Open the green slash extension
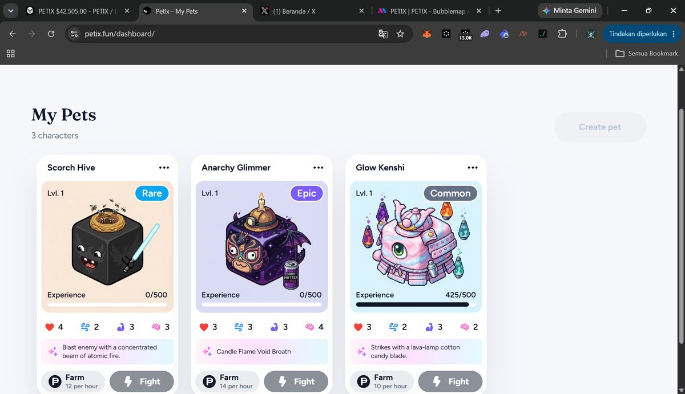685x394 pixels. point(543,34)
